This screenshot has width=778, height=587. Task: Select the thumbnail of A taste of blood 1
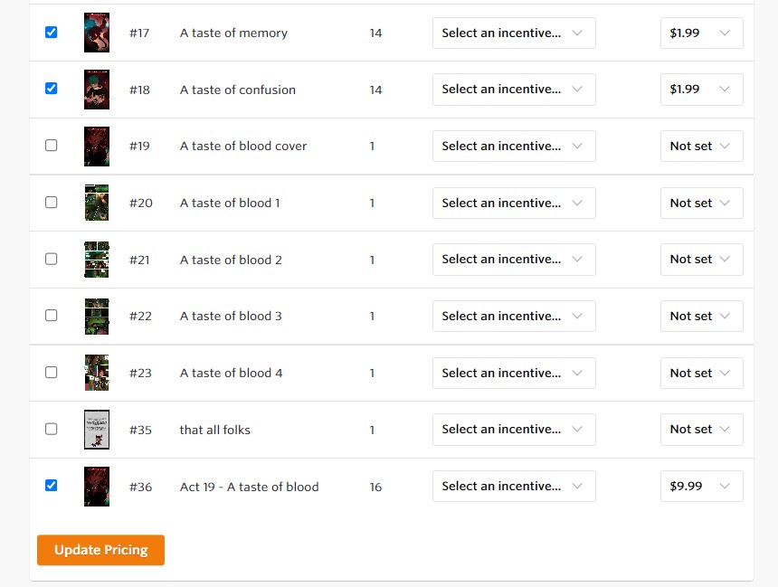97,203
